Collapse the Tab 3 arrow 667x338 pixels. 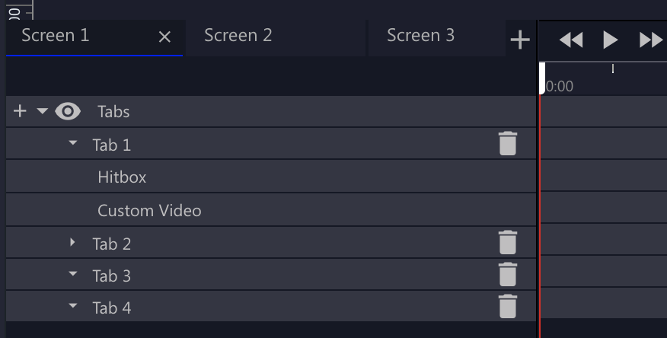click(73, 274)
